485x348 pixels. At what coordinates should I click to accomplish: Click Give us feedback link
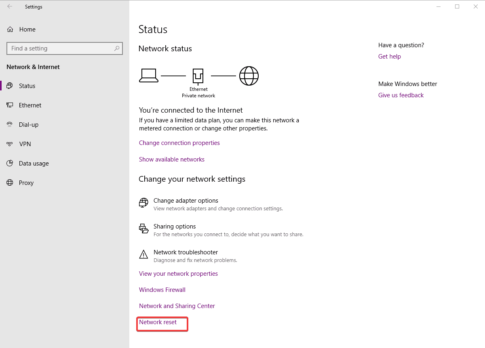[401, 95]
